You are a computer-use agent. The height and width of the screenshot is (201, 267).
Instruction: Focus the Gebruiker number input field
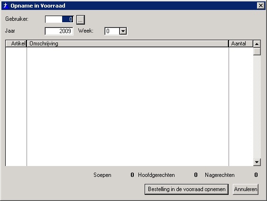59,19
